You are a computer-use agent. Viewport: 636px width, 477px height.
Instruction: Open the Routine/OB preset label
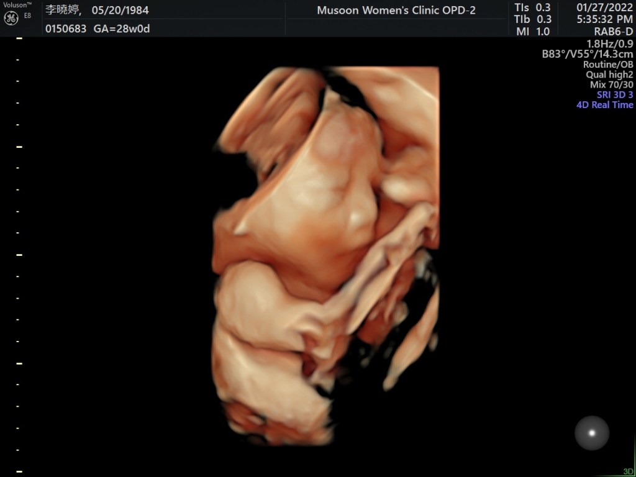pyautogui.click(x=607, y=65)
